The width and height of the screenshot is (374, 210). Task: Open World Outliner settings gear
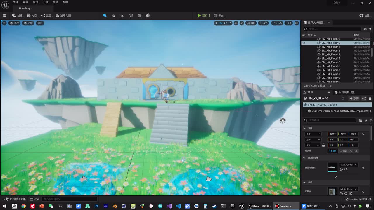coord(370,29)
